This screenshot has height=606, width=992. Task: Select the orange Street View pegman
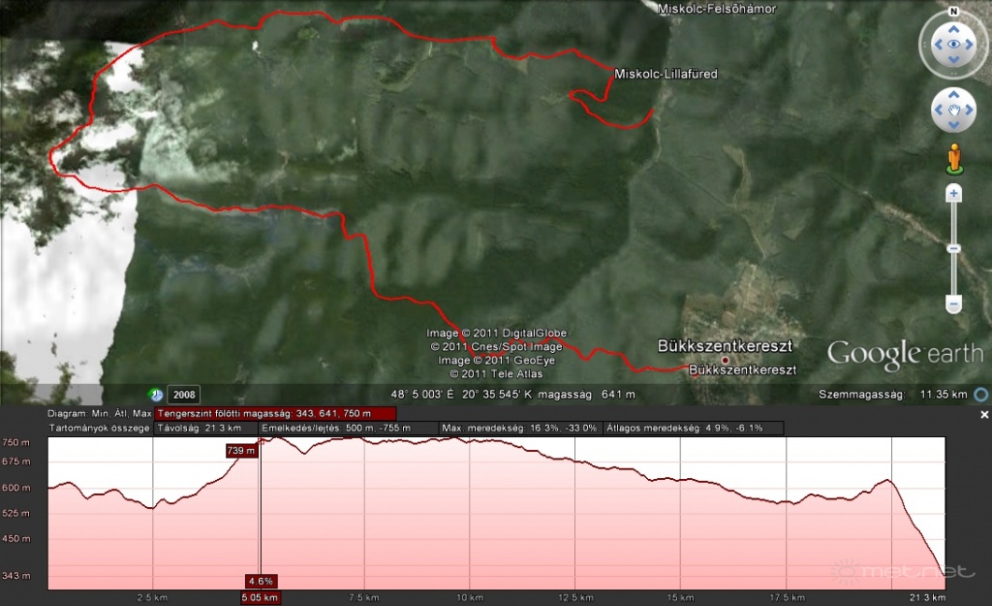[954, 158]
